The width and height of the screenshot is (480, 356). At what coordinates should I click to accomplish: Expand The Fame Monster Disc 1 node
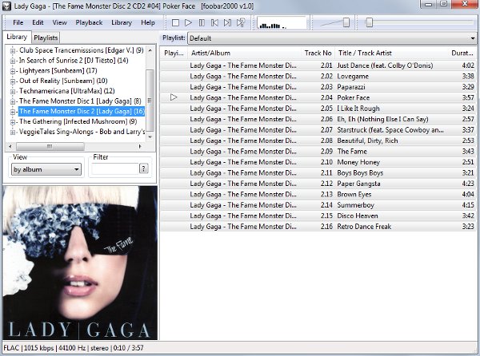click(13, 101)
